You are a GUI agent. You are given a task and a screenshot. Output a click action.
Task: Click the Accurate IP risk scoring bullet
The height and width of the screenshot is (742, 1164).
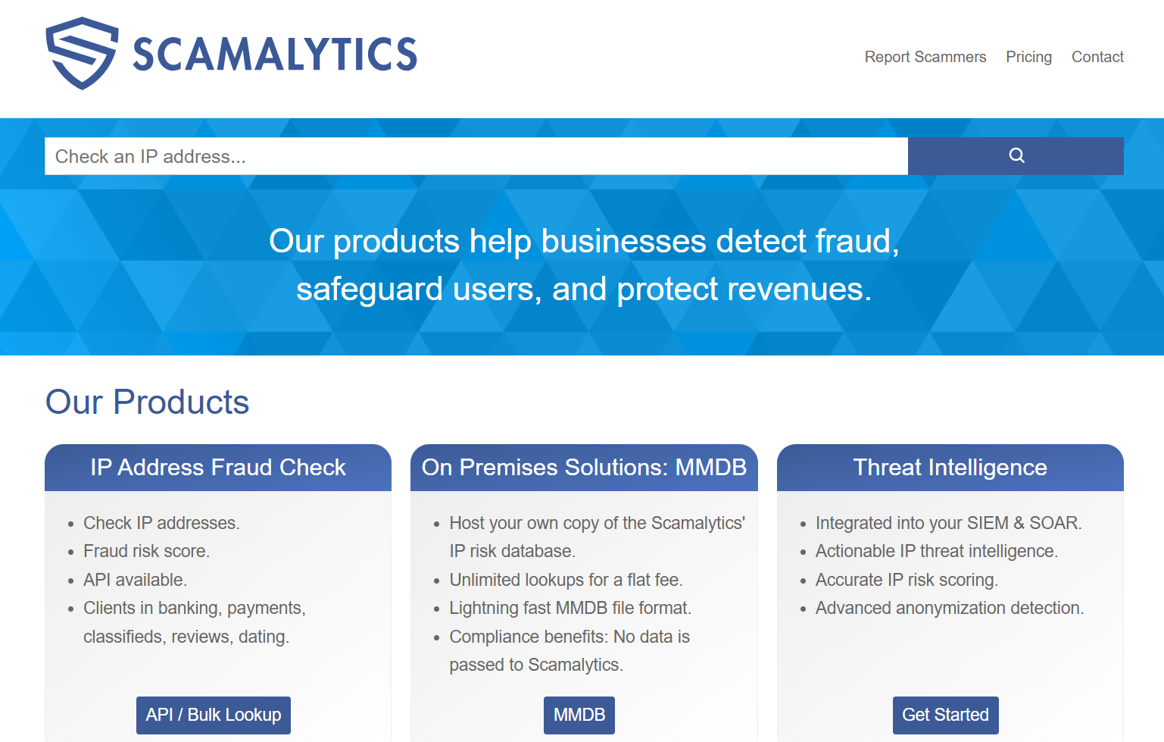tap(906, 580)
